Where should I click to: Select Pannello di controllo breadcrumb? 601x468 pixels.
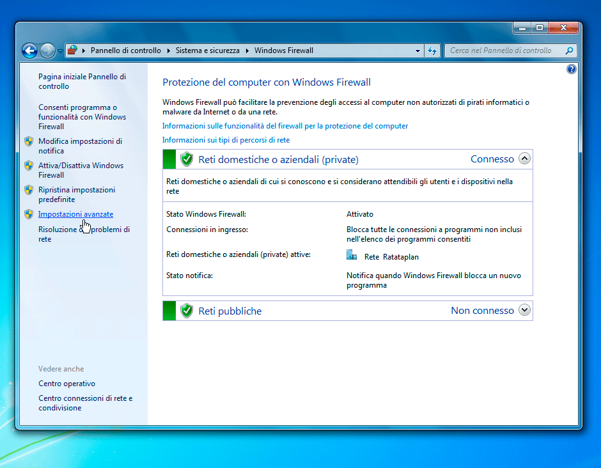[126, 51]
